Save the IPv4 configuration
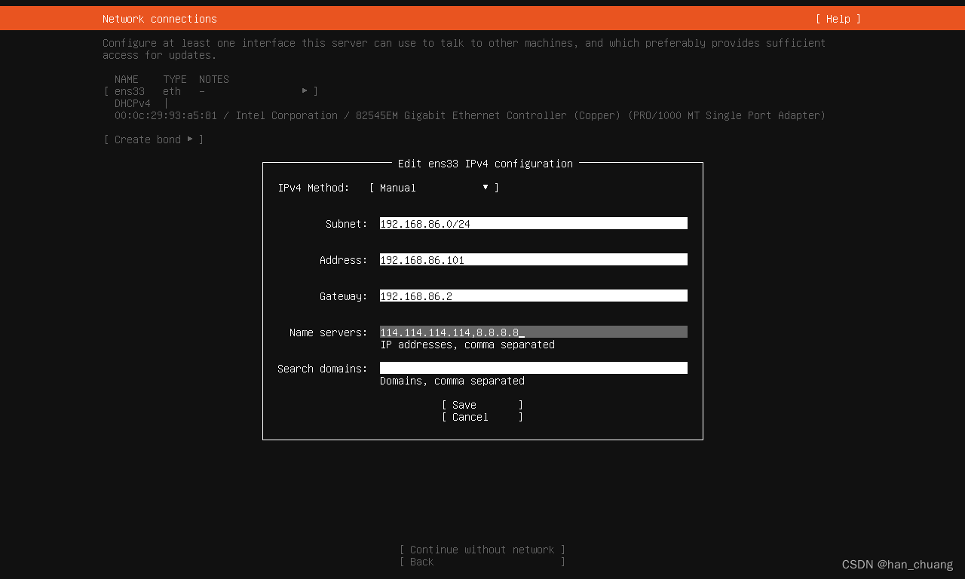This screenshot has height=579, width=965. point(482,405)
